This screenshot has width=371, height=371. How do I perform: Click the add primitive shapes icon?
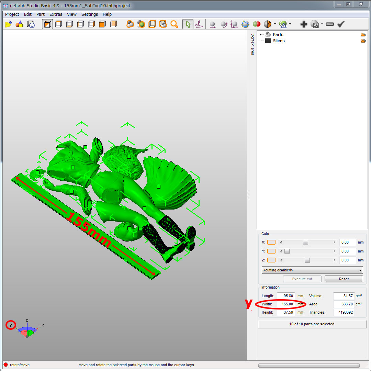[x=20, y=24]
